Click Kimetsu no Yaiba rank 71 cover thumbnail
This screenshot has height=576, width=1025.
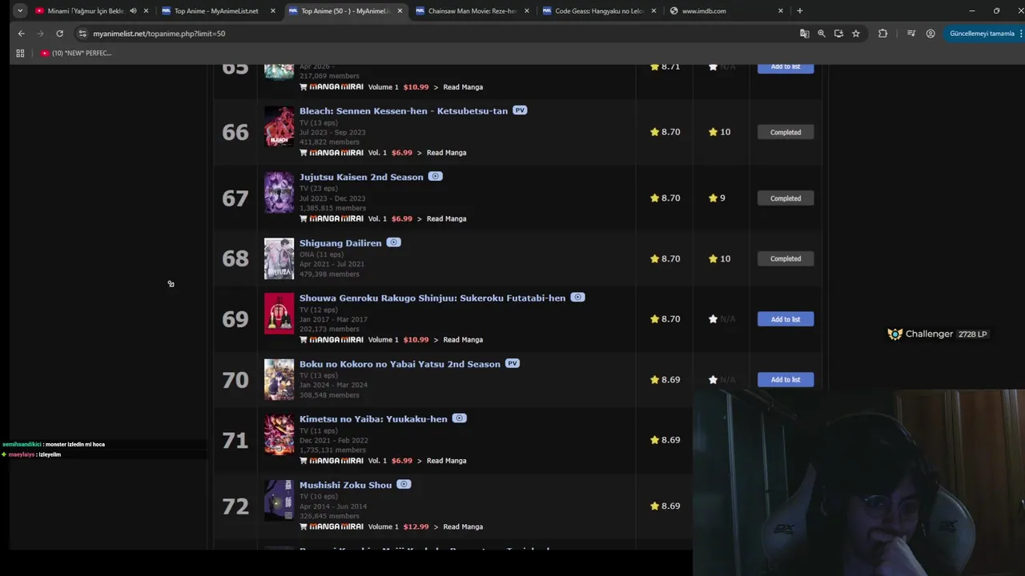point(279,434)
